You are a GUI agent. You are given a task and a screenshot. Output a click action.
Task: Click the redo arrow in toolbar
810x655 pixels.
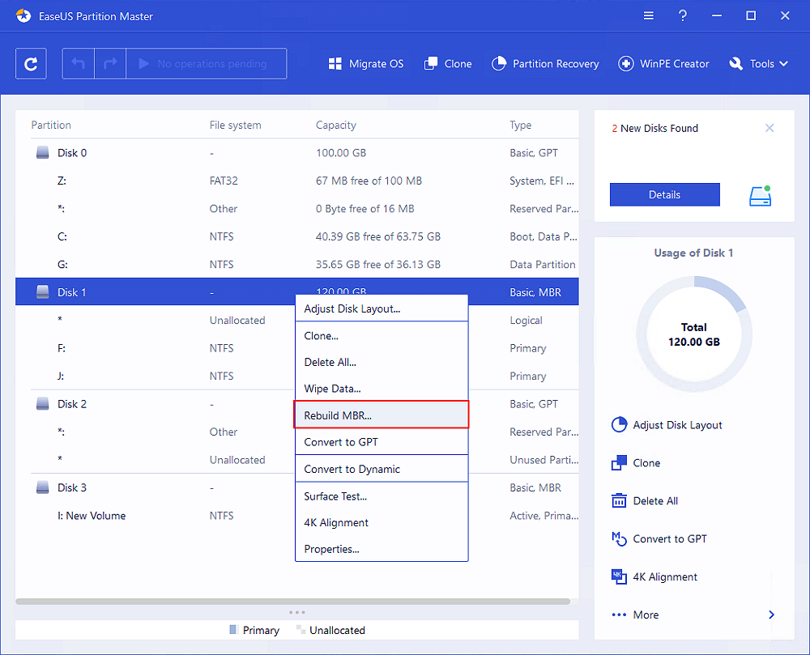pyautogui.click(x=110, y=63)
